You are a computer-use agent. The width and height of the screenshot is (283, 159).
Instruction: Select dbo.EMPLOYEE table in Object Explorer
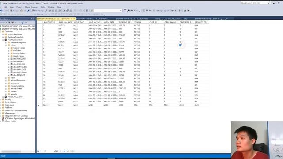pos(19,69)
